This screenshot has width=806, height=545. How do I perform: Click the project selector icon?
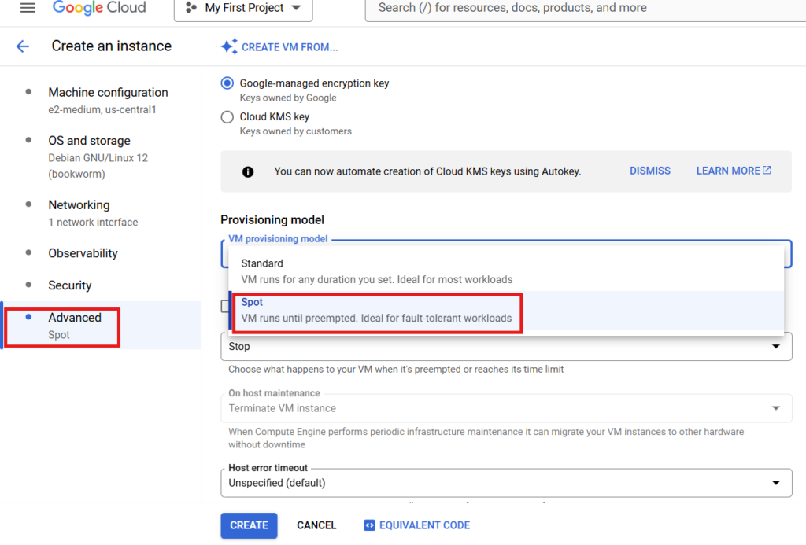tap(190, 8)
